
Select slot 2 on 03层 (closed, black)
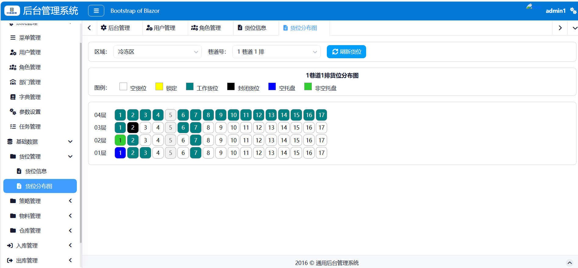tap(133, 128)
